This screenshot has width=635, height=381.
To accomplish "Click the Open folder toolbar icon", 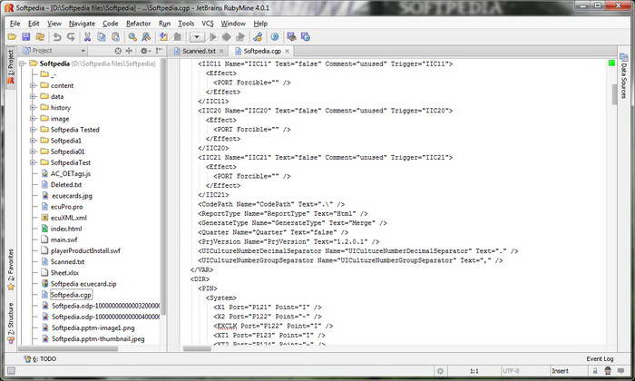I will click(12, 37).
